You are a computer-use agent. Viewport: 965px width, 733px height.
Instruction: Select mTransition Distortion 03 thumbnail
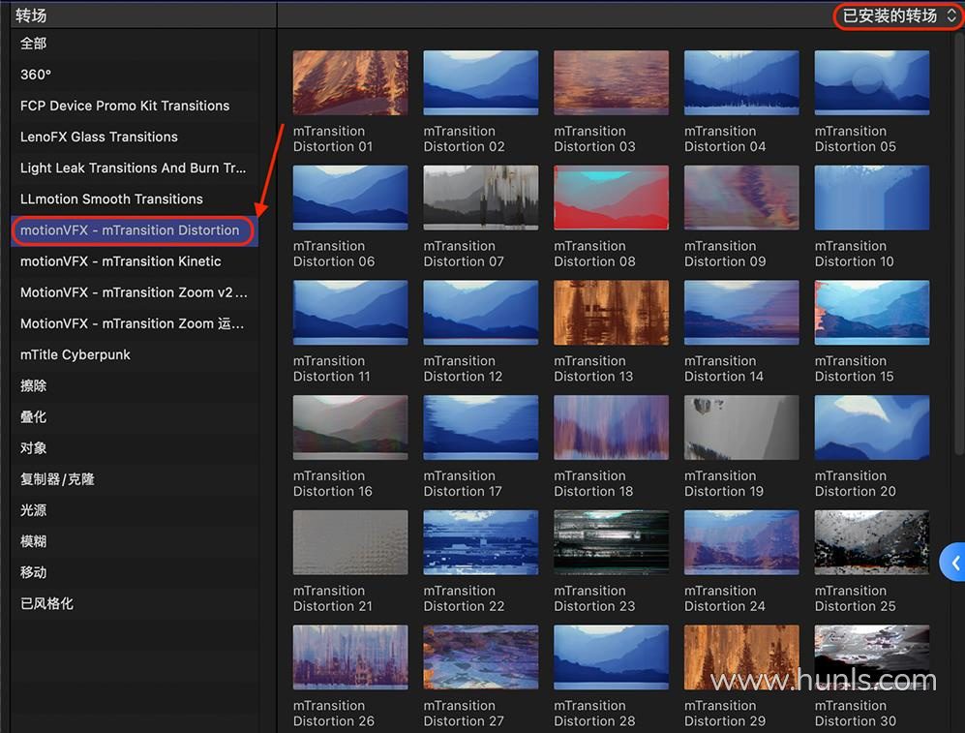click(x=611, y=82)
